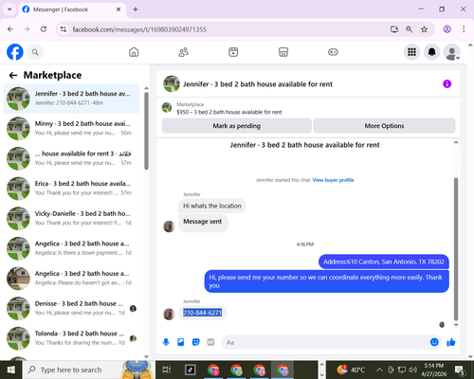Go to Home feed icon
The height and width of the screenshot is (379, 474).
pos(134,52)
